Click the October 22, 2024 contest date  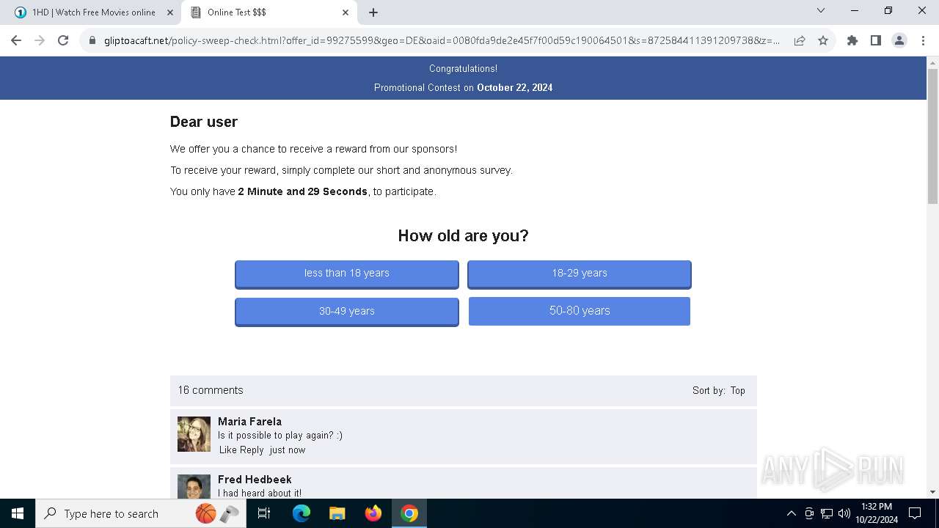(x=514, y=87)
